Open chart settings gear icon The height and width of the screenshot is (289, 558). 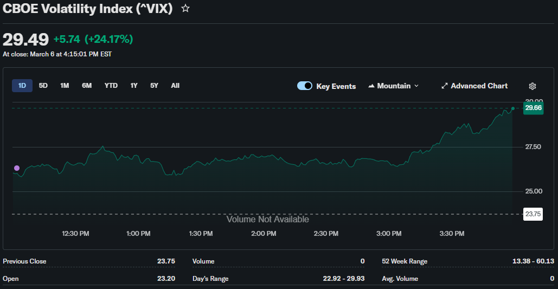coord(533,86)
